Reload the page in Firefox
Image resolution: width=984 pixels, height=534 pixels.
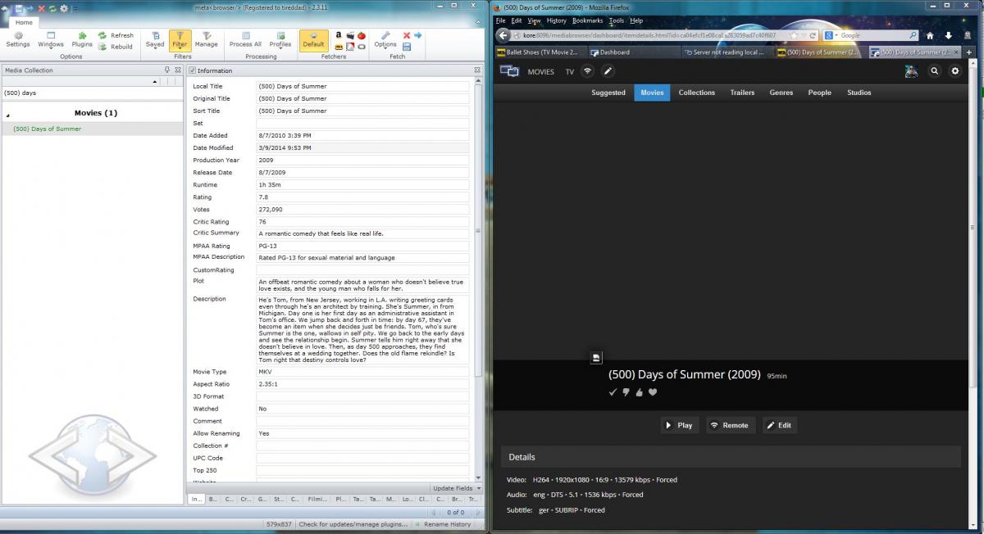pos(813,36)
